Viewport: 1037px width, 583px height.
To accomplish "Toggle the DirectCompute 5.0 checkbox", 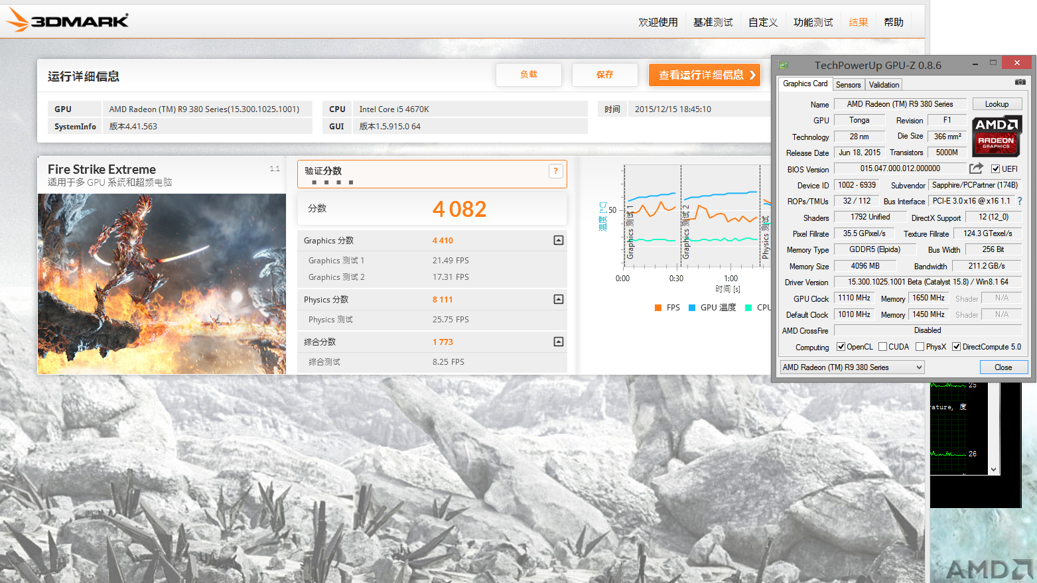I will [x=957, y=347].
